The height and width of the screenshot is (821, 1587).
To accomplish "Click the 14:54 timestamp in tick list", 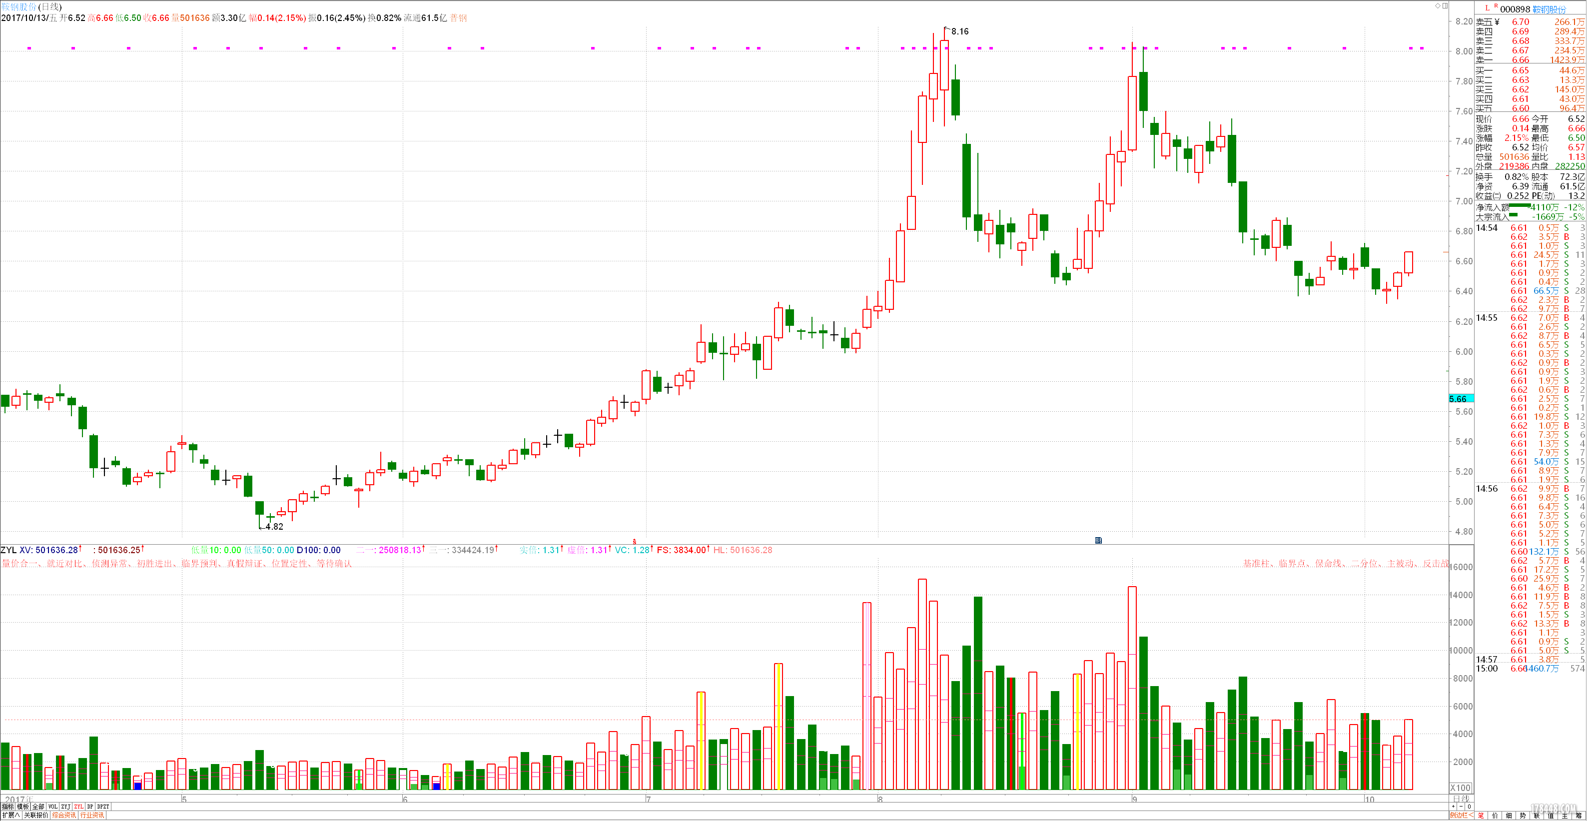I will pos(1487,228).
